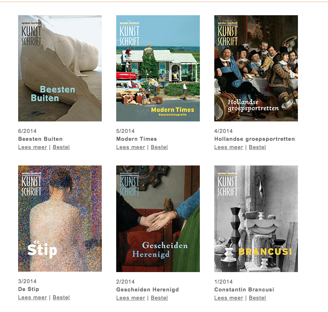This screenshot has height=312, width=328.
Task: Click Lees meer under Beesten Buiten
Action: tap(33, 147)
